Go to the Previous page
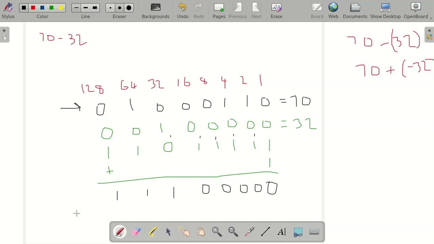Screen dimensions: 434x244 click(238, 11)
